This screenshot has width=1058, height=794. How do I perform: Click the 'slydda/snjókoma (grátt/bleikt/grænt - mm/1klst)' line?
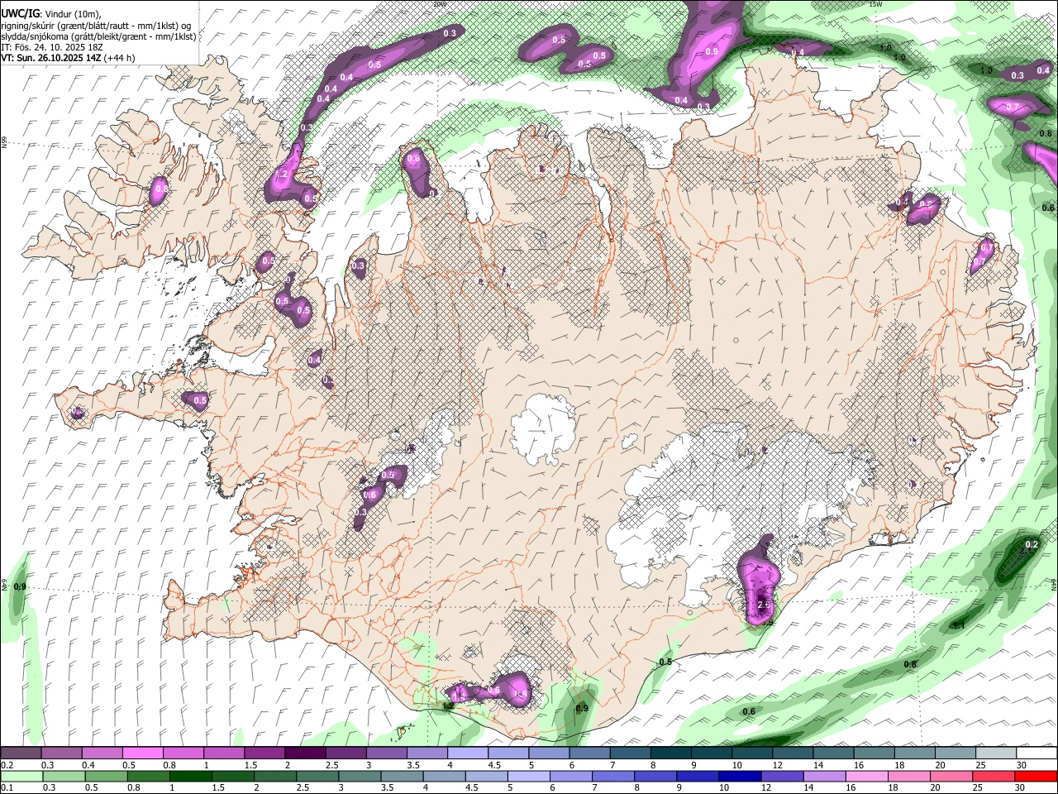(x=98, y=36)
